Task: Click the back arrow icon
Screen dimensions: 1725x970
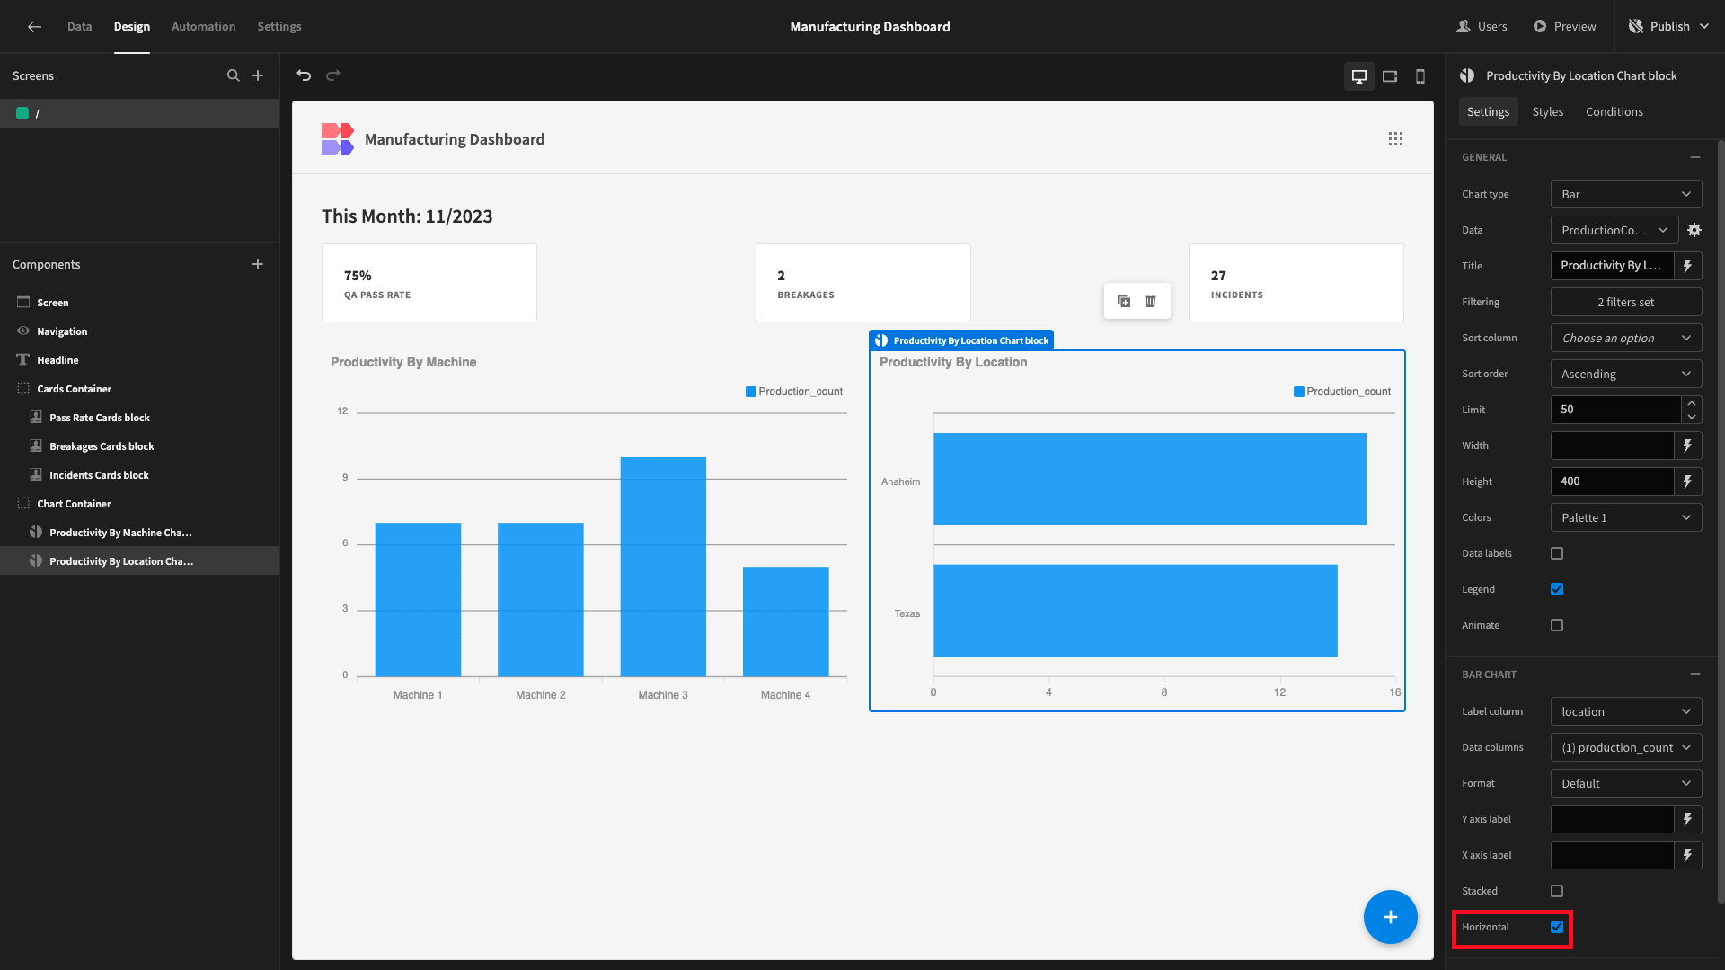Action: [34, 27]
